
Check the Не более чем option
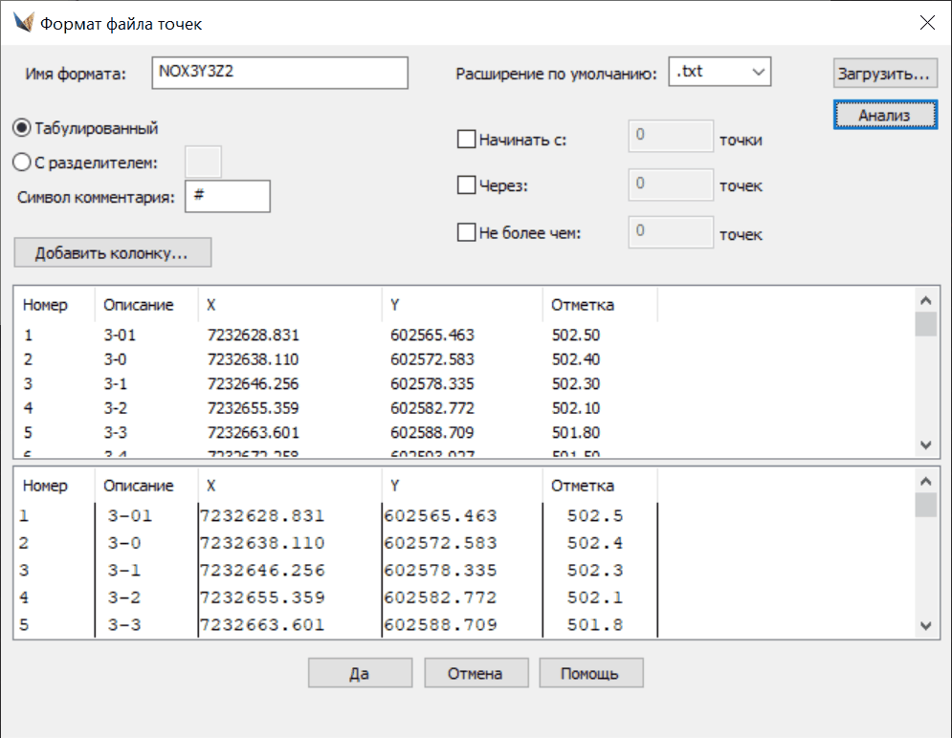coord(467,231)
